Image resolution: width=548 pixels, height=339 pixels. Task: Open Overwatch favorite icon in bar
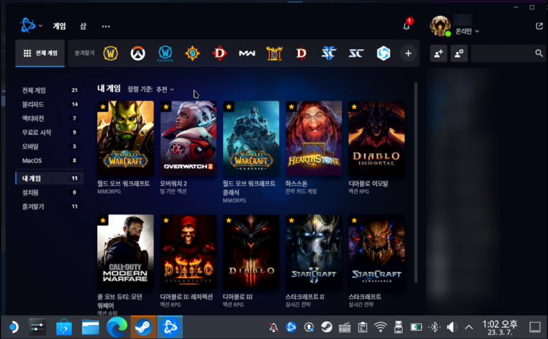click(x=138, y=53)
